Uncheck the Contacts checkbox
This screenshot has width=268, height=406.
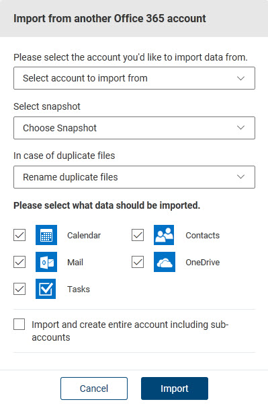coord(138,235)
